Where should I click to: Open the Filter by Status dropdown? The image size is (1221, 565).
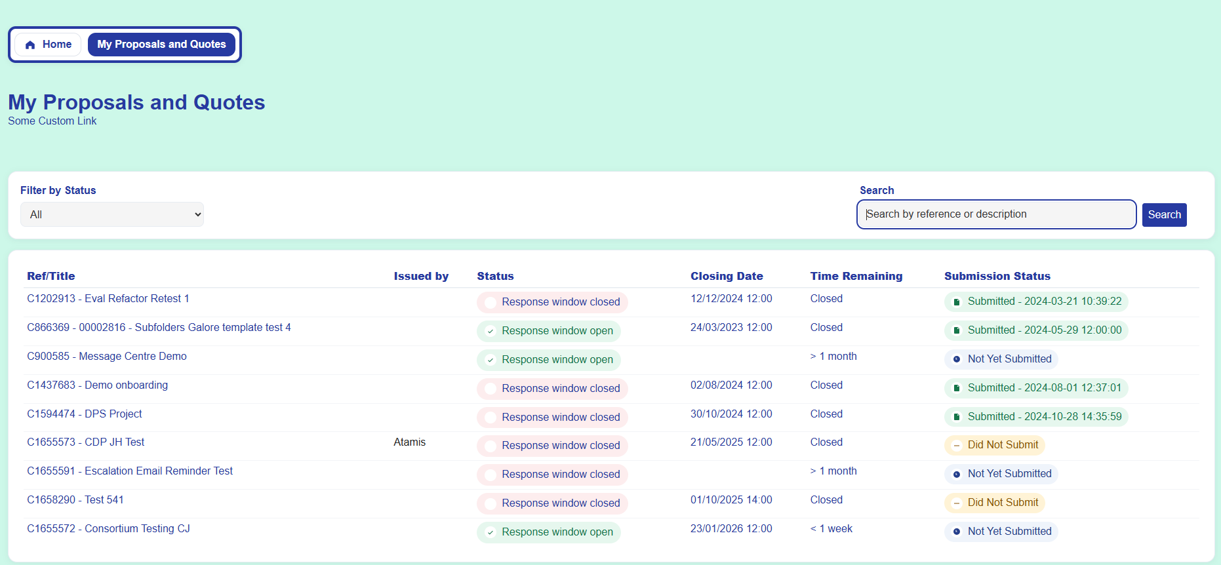coord(112,214)
